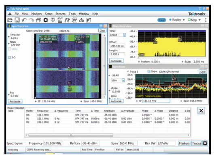Click the Undo arrow toolbar icon
This screenshot has width=214, height=158.
[x=24, y=20]
